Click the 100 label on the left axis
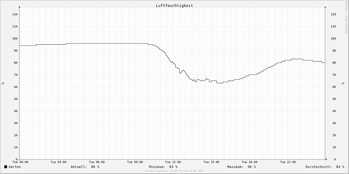 (x=15, y=39)
